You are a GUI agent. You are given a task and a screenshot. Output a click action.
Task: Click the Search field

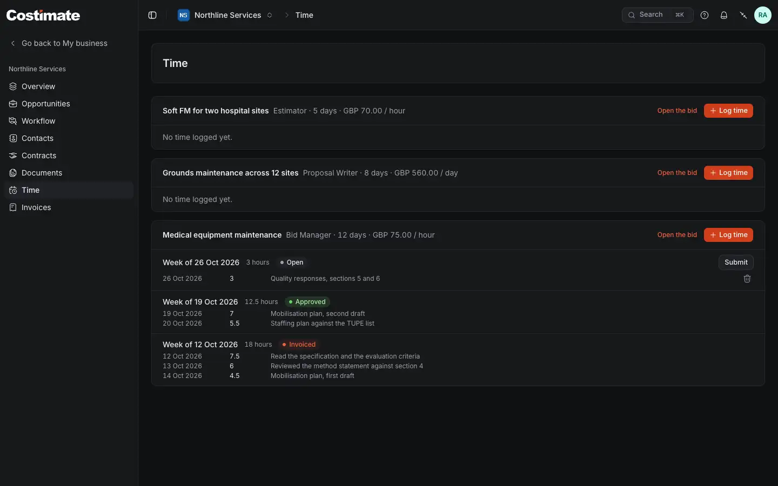(x=658, y=15)
